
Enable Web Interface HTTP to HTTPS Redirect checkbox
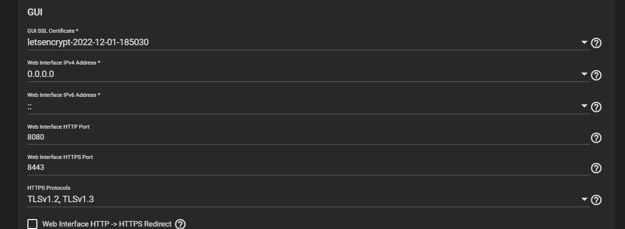[x=32, y=224]
